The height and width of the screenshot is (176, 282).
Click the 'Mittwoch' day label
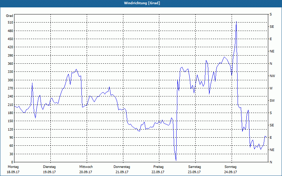(x=86, y=167)
